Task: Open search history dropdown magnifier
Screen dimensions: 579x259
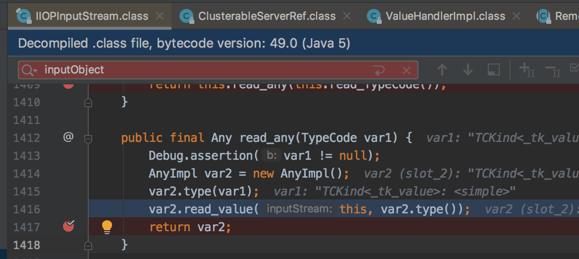Action: (30, 70)
